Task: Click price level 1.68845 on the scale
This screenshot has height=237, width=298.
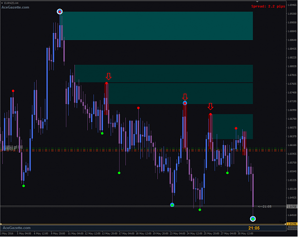Action: (292, 31)
